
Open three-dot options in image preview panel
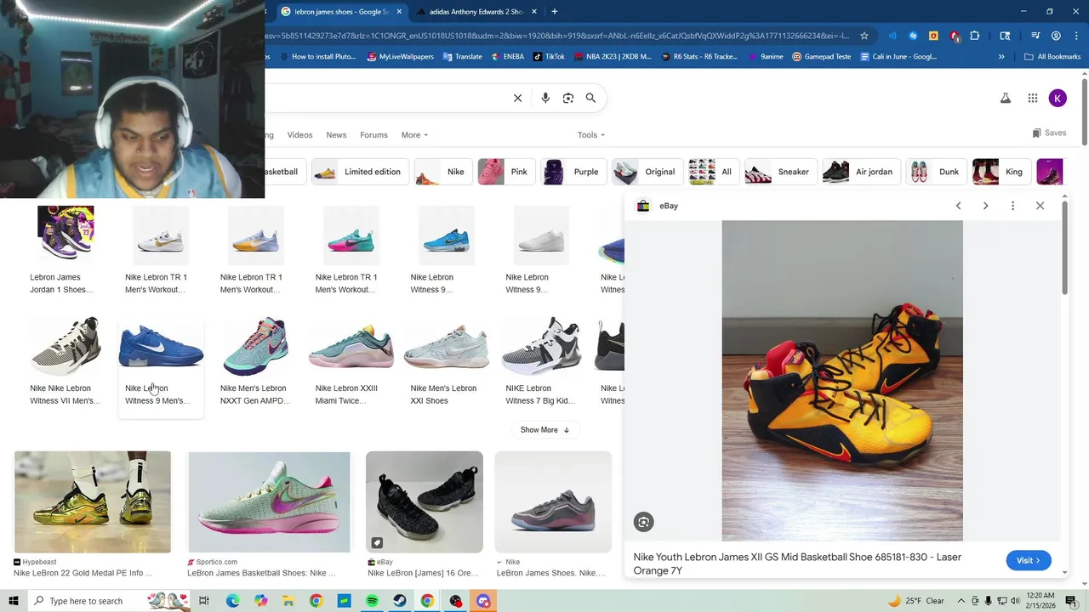1012,206
